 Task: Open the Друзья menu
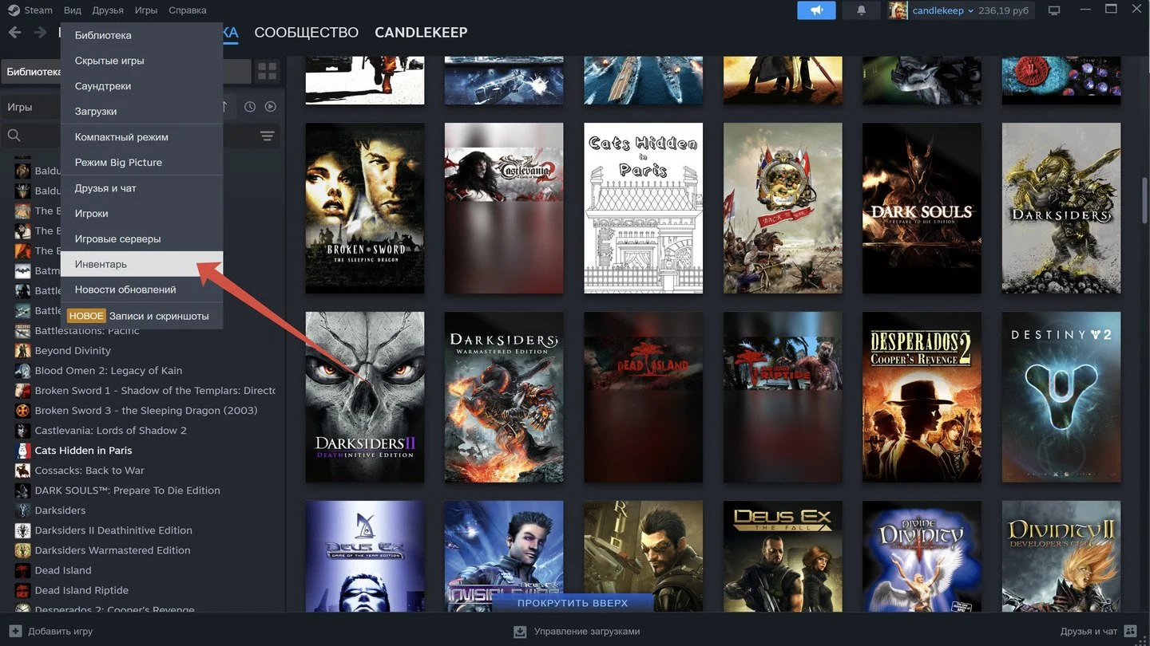point(108,10)
